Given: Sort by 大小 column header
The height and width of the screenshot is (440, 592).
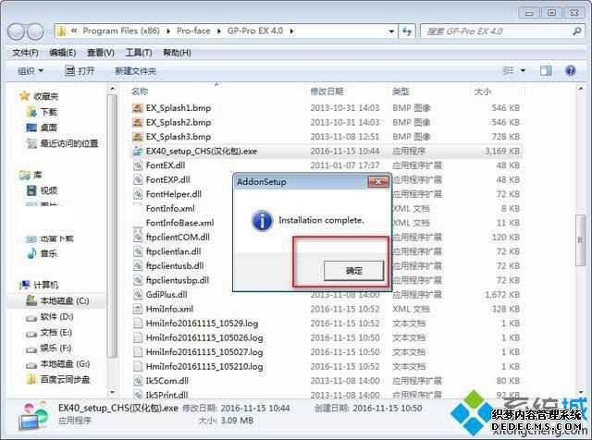Looking at the screenshot, I should pyautogui.click(x=483, y=91).
